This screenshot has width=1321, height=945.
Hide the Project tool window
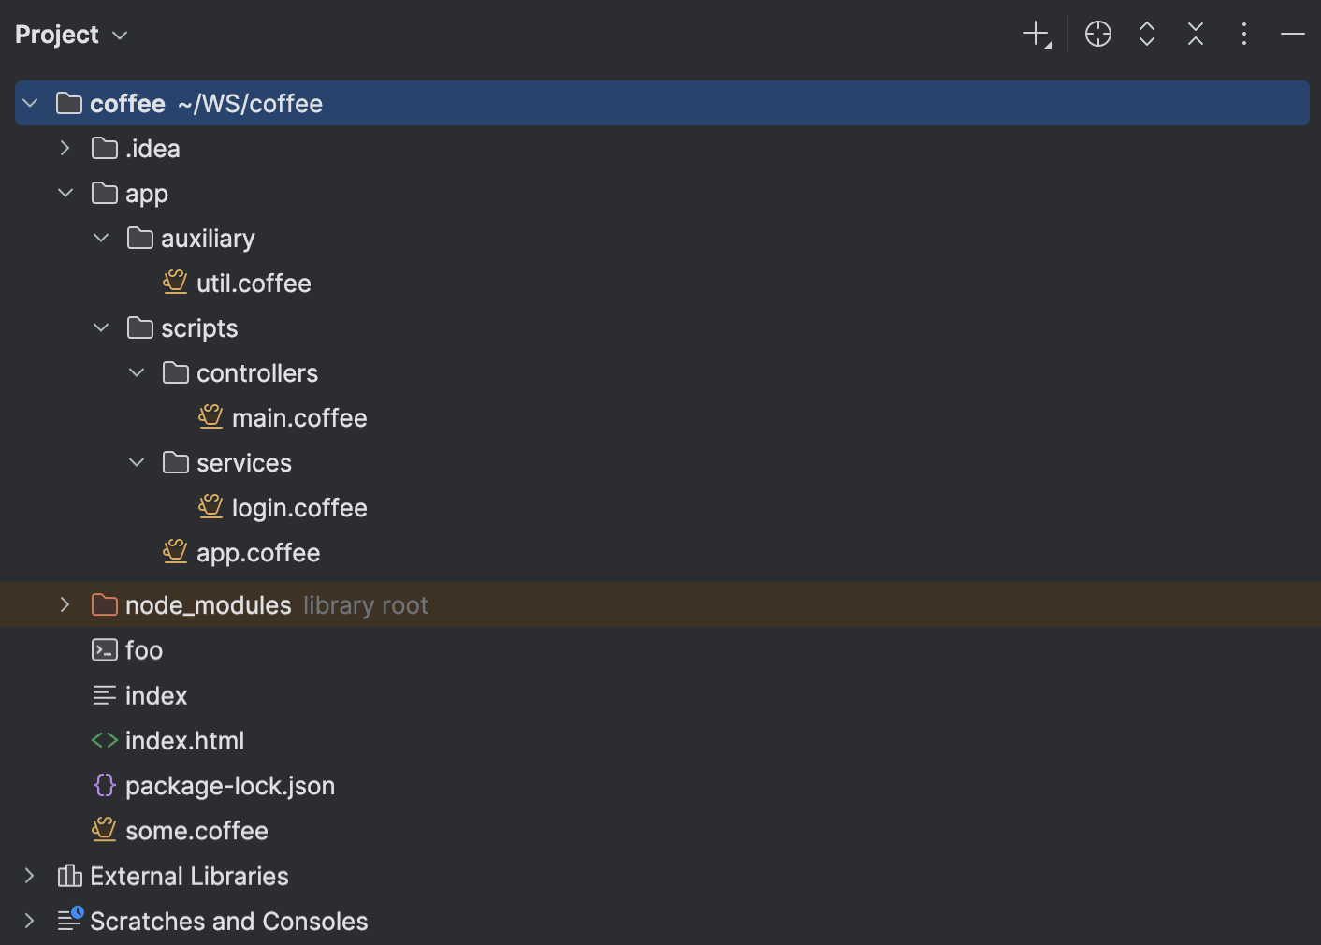click(1293, 35)
